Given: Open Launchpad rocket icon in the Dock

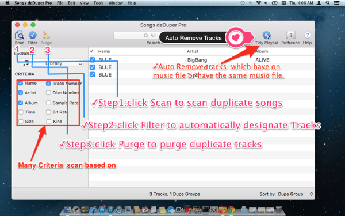Looking at the screenshot, I should click(x=76, y=210).
